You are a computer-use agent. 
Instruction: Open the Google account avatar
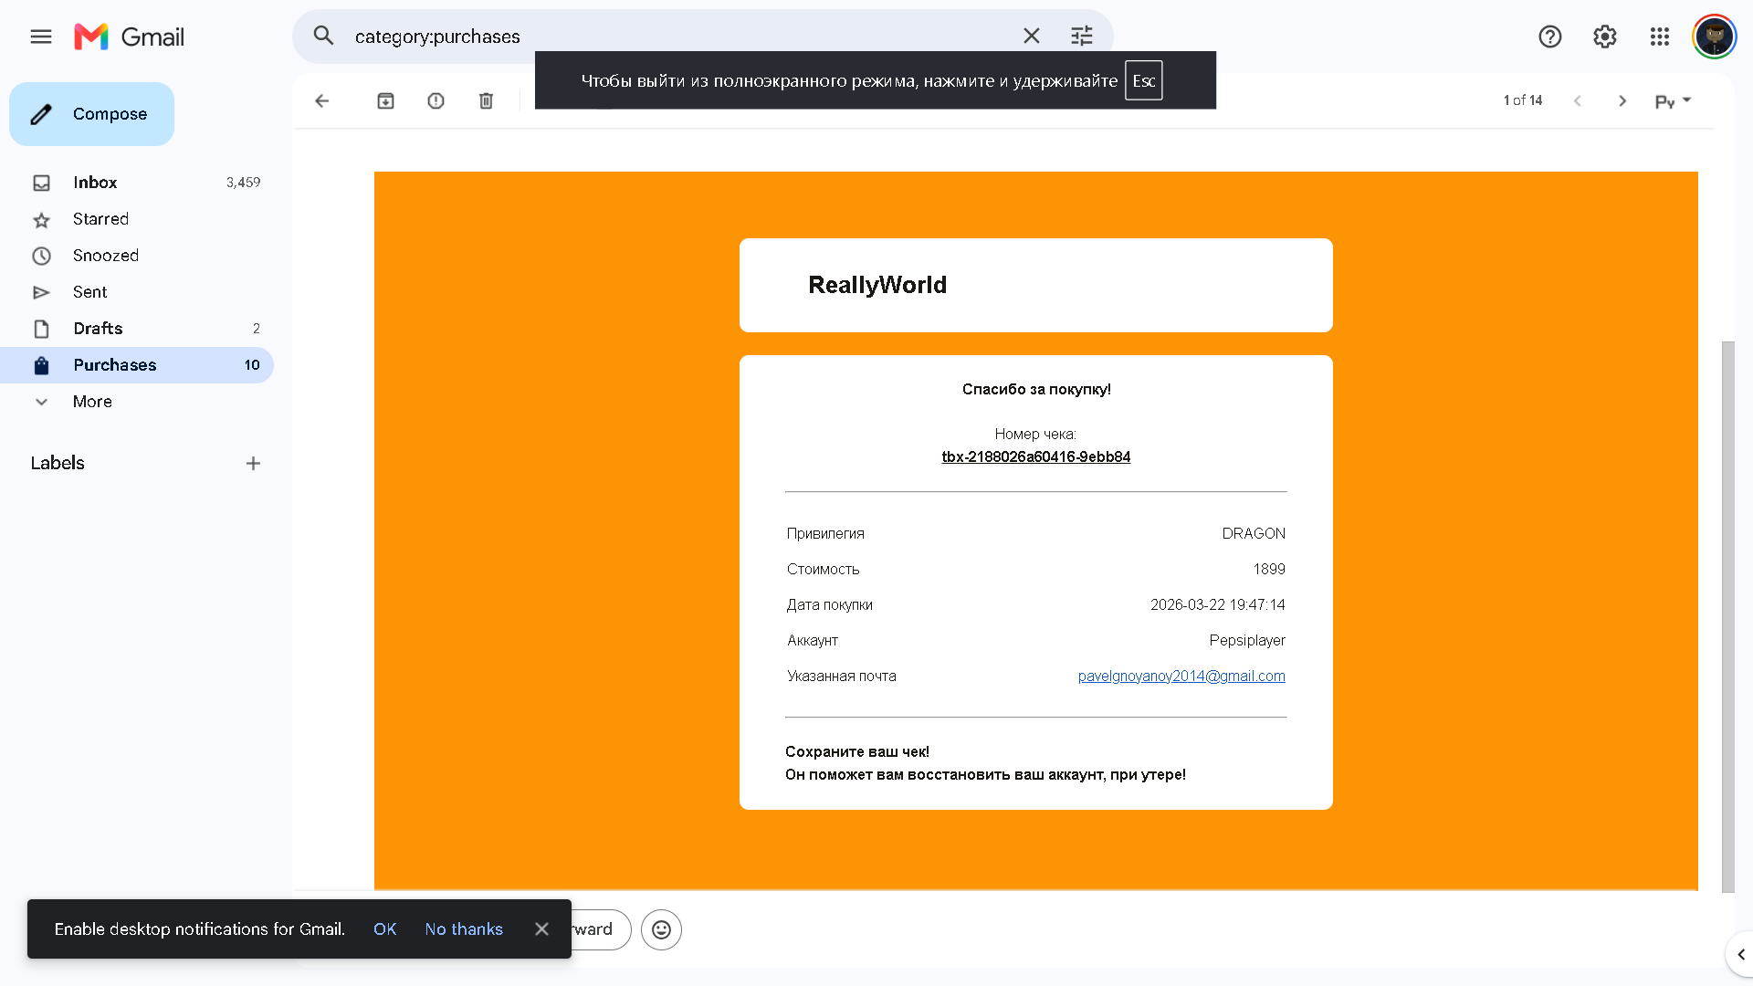(1715, 37)
